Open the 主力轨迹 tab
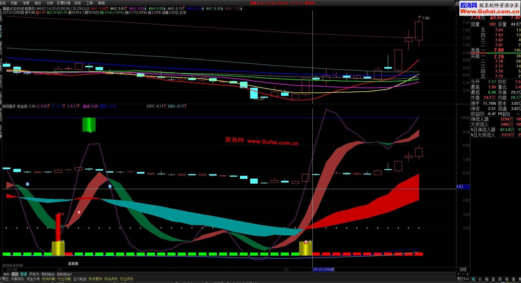521x283 pixels. point(80,279)
